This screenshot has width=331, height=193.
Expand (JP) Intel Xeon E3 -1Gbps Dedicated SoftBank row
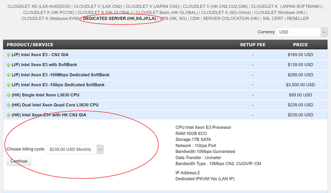(x=165, y=85)
